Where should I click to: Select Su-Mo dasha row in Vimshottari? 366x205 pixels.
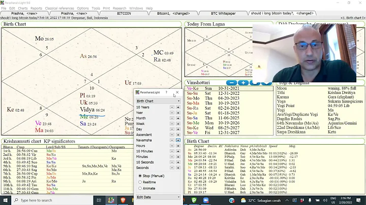click(x=229, y=98)
